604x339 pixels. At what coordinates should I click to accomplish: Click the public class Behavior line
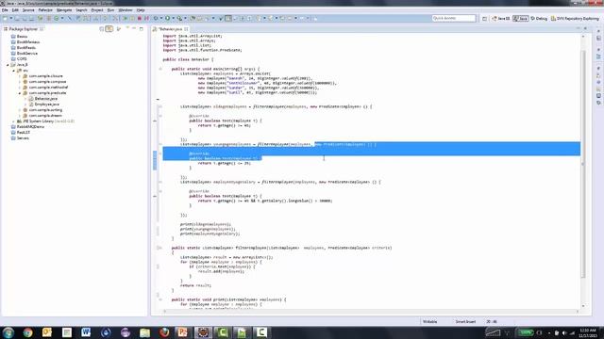188,59
